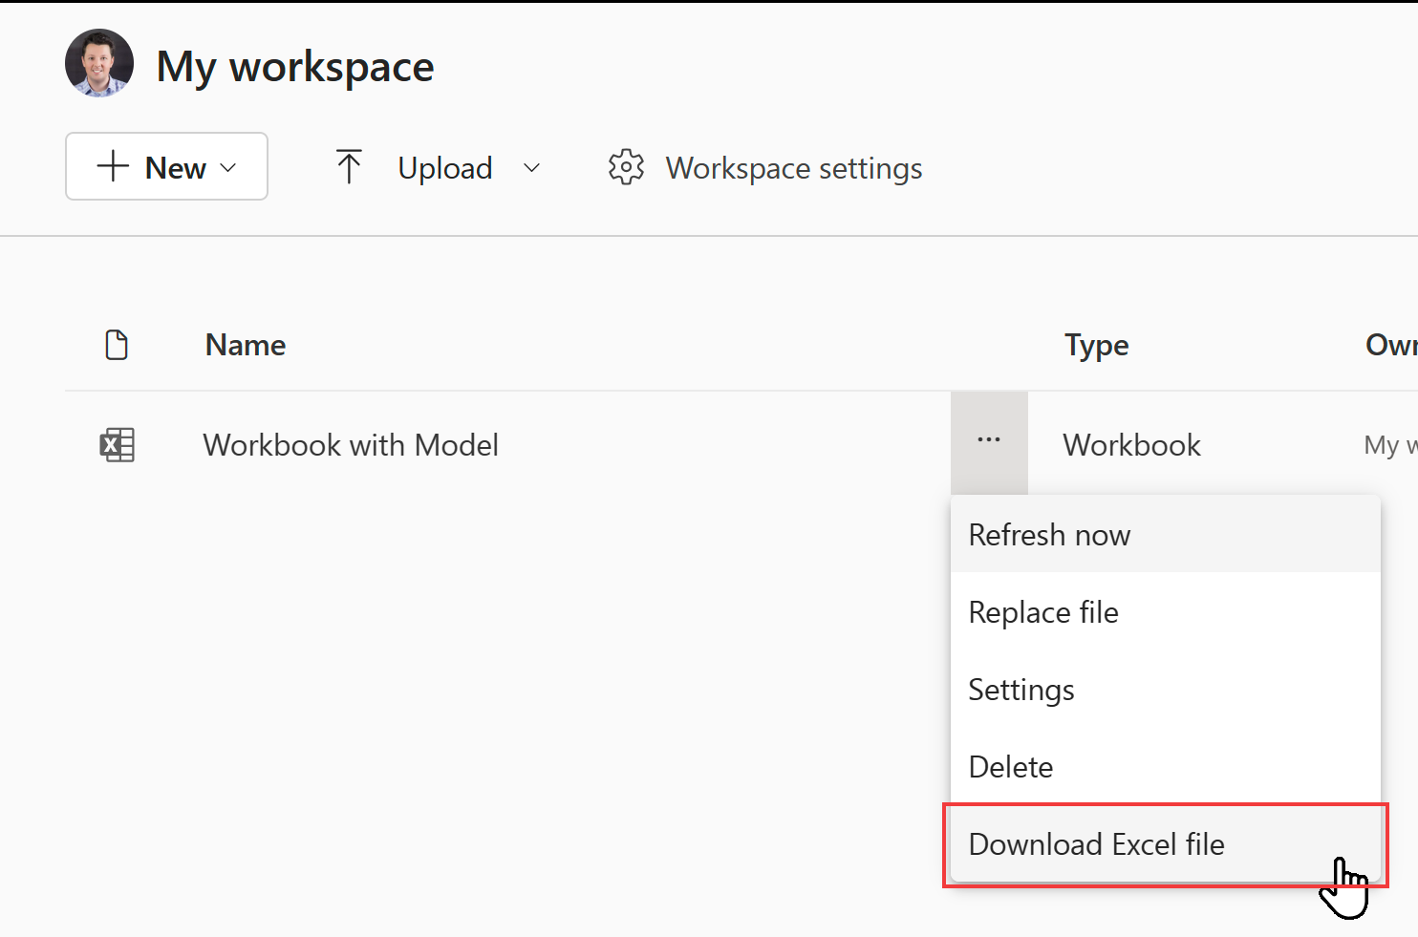The image size is (1418, 937).
Task: Open the Upload dropdown chevron
Action: pos(531,167)
